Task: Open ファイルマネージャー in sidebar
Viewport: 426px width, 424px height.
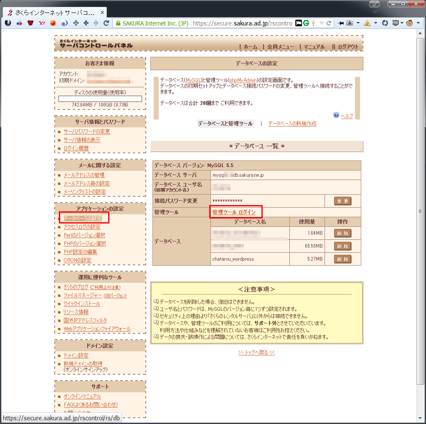Action: 83,295
